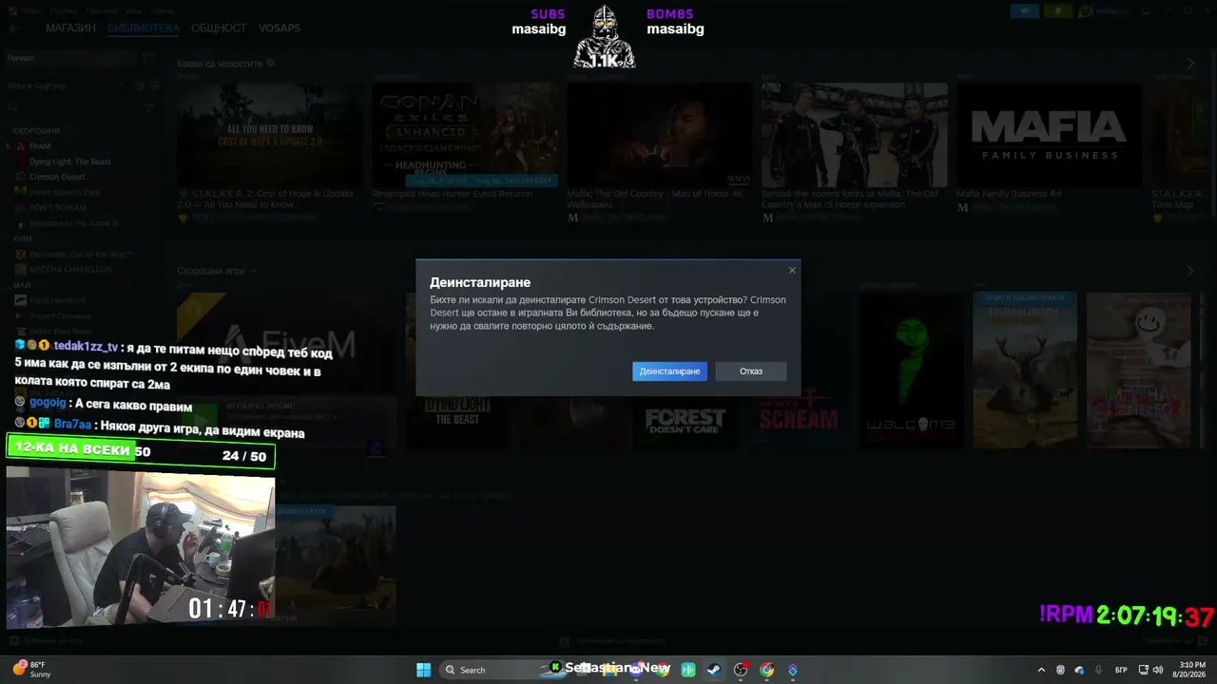Screen dimensions: 1217x684
Task: Click the Steam announcements megaphone button
Action: tap(1024, 11)
